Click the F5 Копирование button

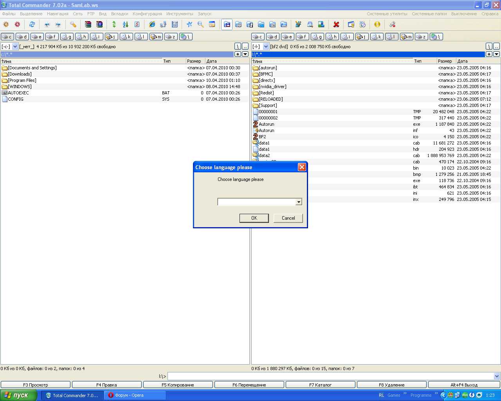tap(178, 385)
